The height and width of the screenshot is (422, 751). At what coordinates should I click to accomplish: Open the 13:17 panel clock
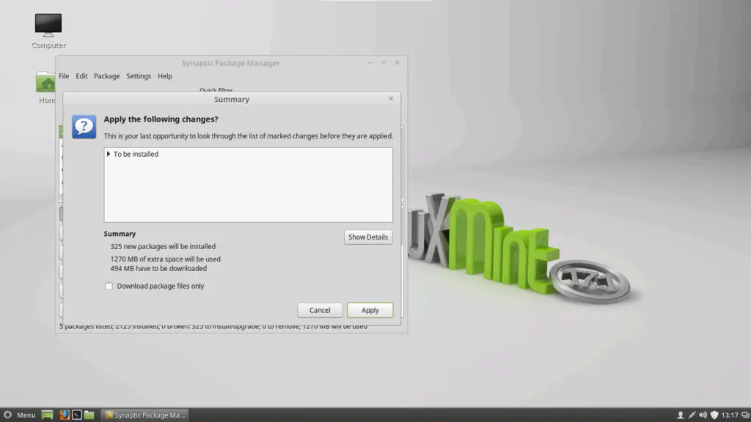click(x=730, y=415)
